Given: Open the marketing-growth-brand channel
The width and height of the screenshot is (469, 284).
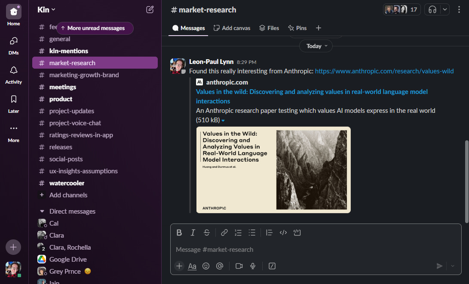Looking at the screenshot, I should 95,75.
